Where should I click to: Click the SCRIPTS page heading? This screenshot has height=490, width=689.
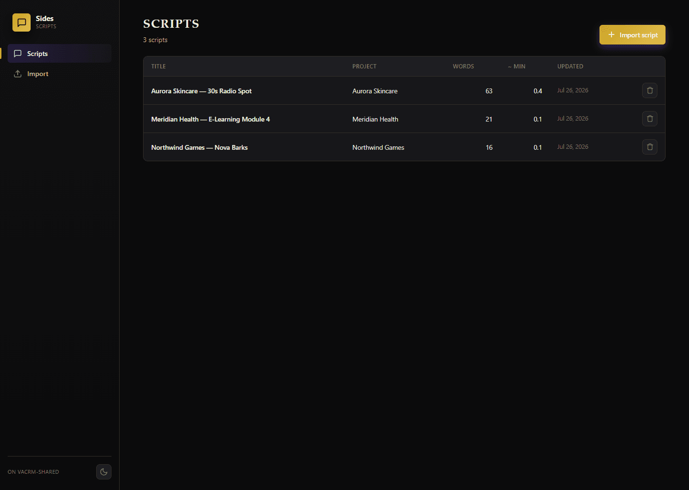[x=171, y=23]
